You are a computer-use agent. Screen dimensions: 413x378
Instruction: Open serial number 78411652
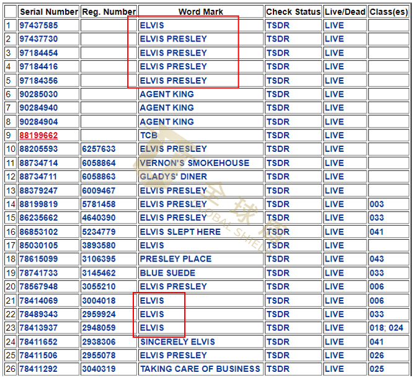point(38,342)
